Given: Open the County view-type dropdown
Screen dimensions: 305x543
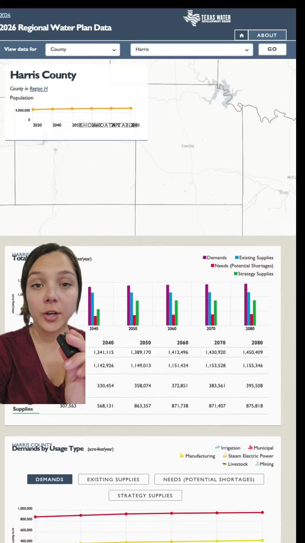Looking at the screenshot, I should pos(83,50).
